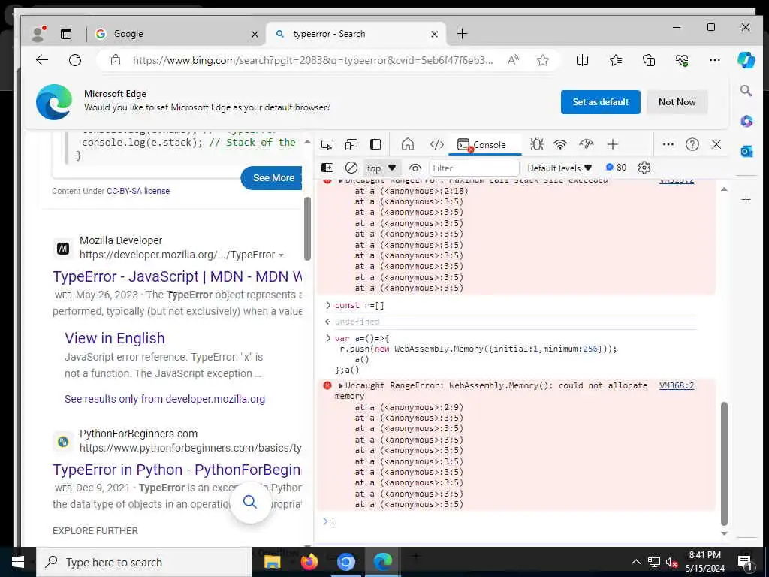Dismiss with Not Now button
This screenshot has width=769, height=577.
coord(677,102)
